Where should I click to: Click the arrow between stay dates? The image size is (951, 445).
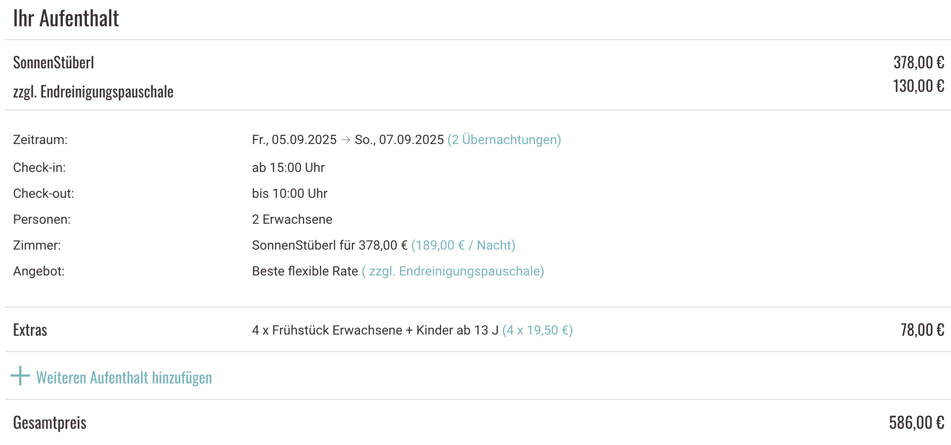point(345,140)
